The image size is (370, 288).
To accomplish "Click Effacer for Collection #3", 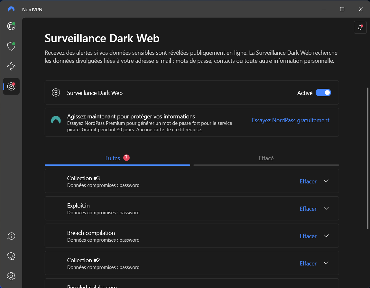I will tap(308, 181).
